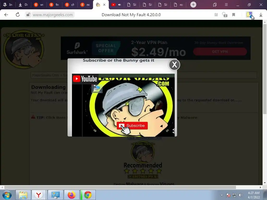Open the Control Panel taskbar icon
The height and width of the screenshot is (200, 267).
click(55, 195)
